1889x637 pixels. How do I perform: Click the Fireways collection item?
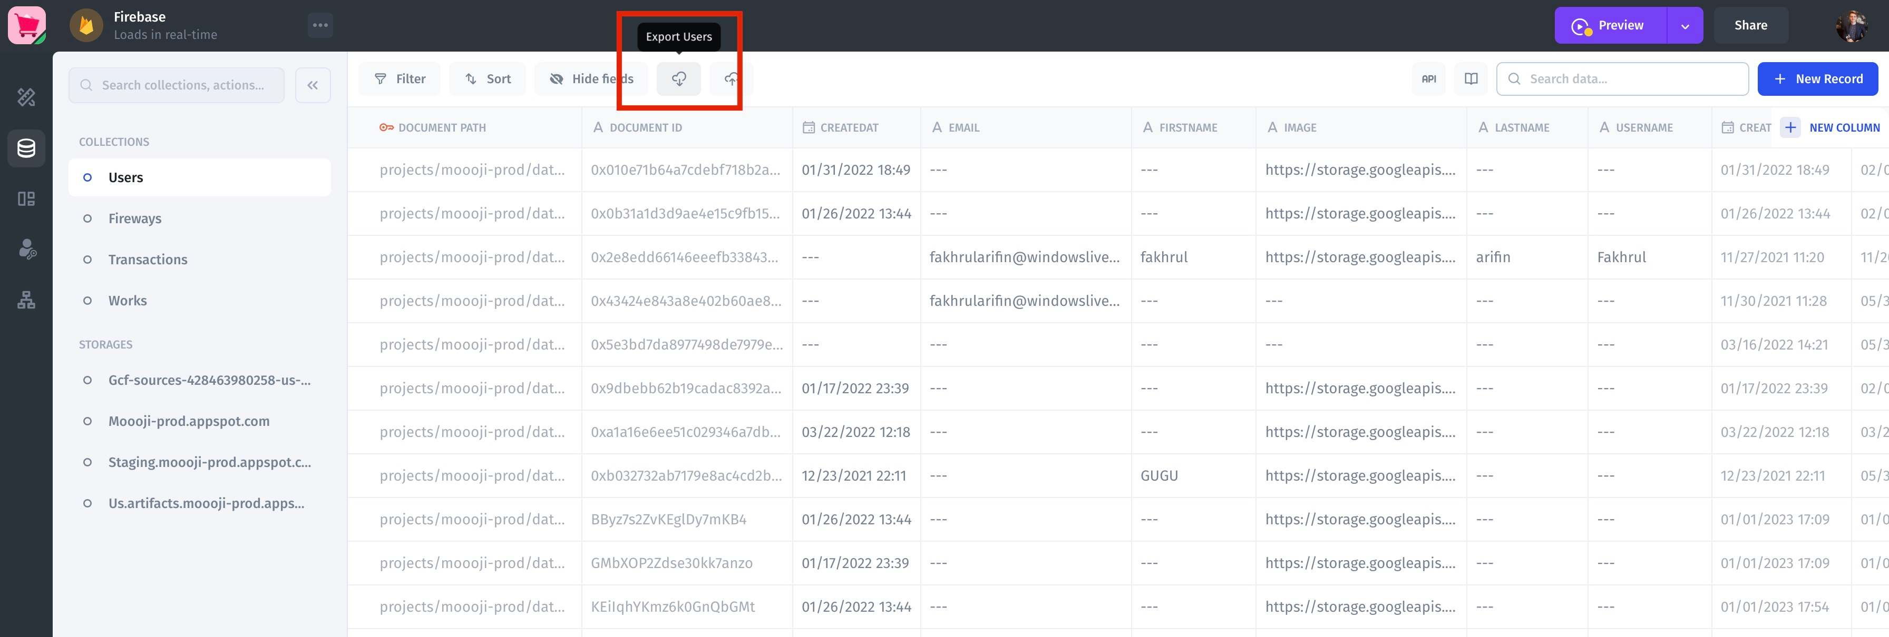click(x=136, y=218)
